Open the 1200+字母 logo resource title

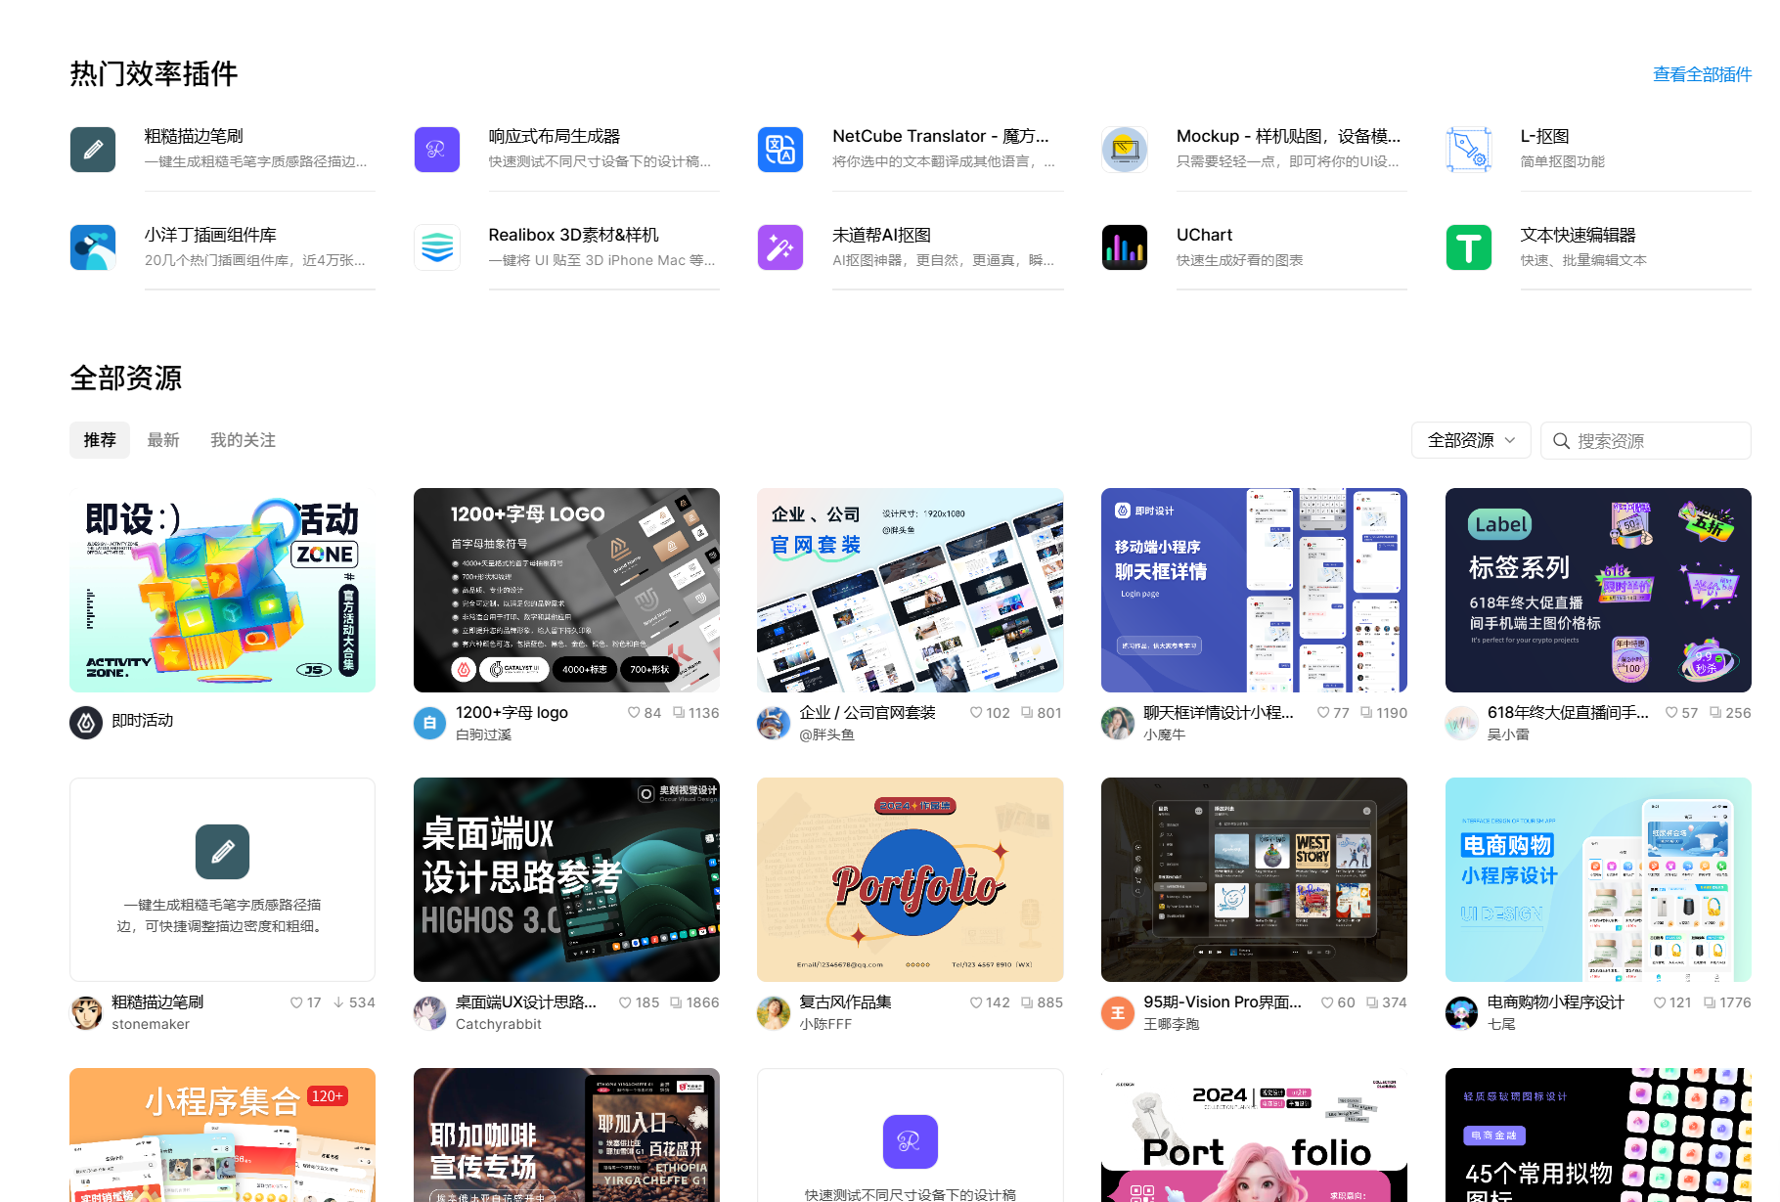(512, 712)
